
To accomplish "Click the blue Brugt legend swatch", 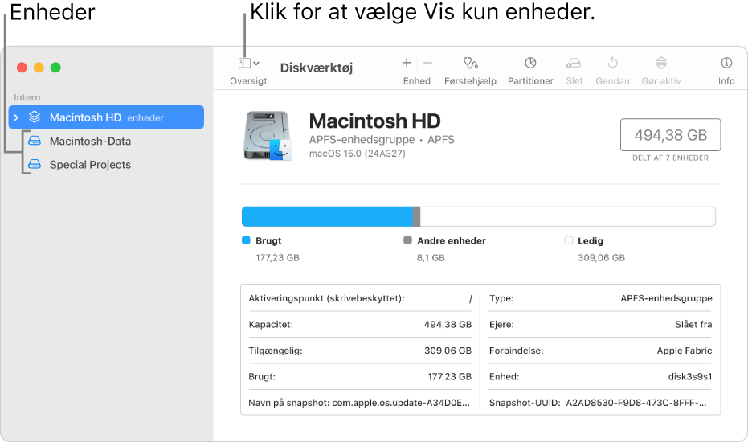I will coord(246,240).
